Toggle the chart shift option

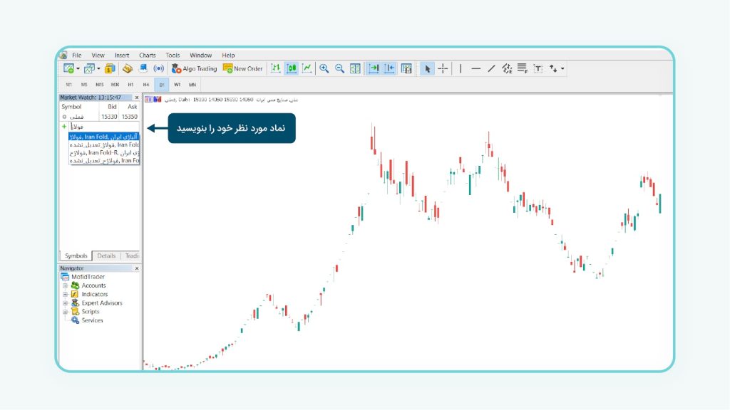coord(389,68)
